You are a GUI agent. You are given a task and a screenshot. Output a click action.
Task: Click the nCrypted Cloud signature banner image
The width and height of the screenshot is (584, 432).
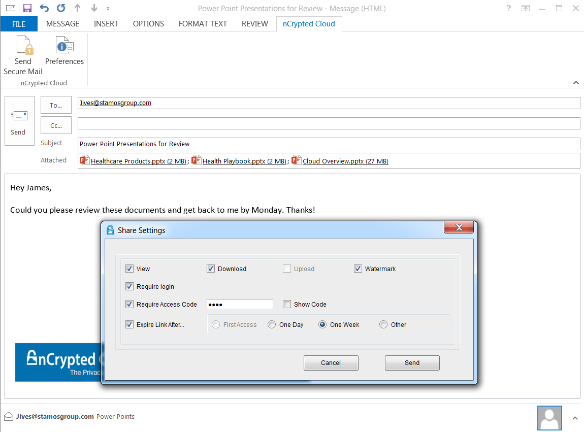coord(58,362)
